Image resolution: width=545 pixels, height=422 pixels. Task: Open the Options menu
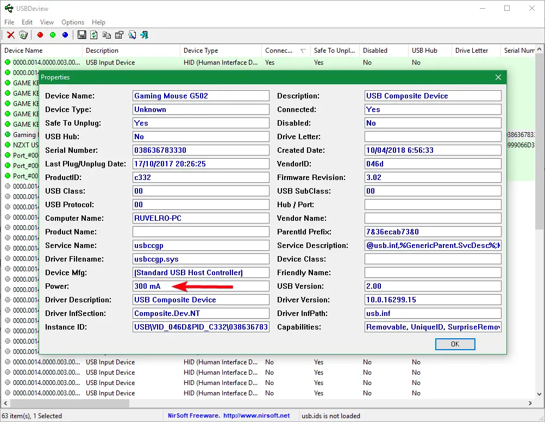pyautogui.click(x=72, y=22)
